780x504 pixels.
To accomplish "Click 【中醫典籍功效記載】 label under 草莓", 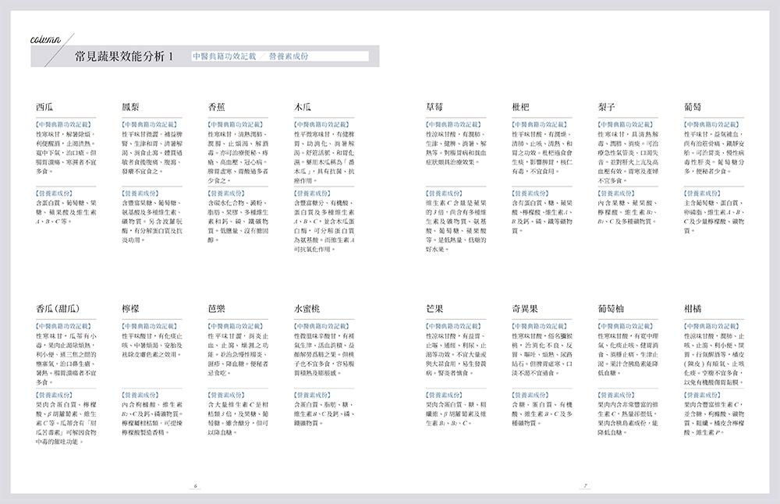I will coord(454,124).
